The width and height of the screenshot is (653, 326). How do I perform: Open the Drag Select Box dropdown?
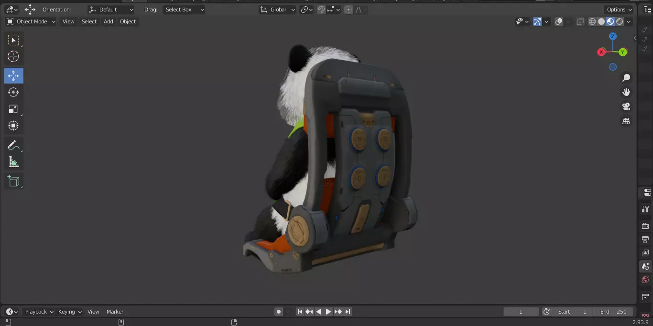(x=184, y=10)
